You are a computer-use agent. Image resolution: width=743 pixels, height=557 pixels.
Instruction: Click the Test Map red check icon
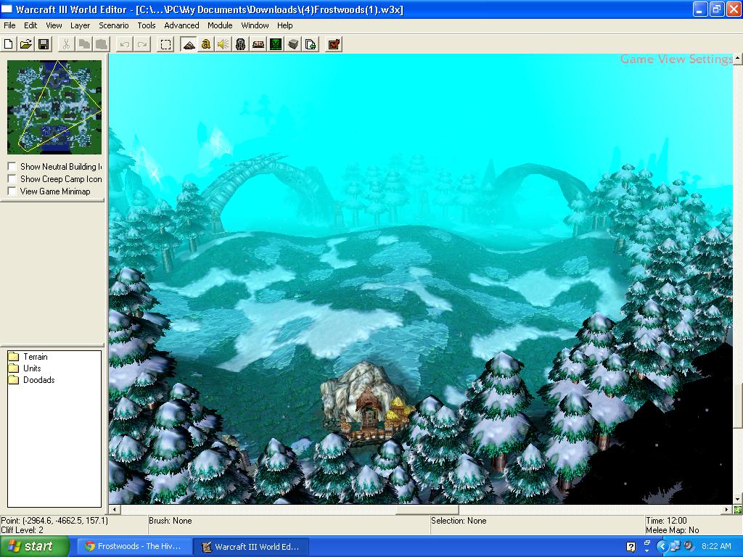334,44
